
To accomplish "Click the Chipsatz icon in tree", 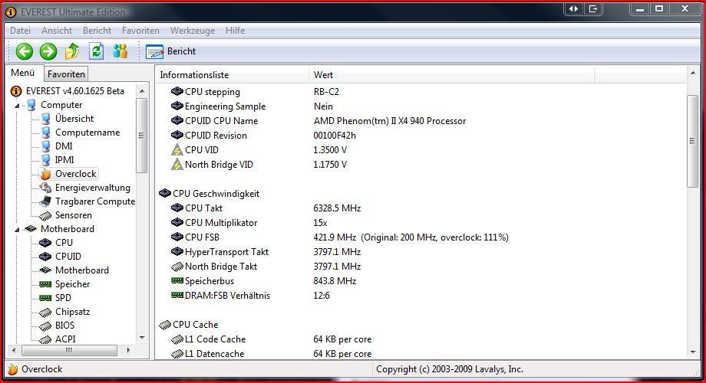I will 45,312.
